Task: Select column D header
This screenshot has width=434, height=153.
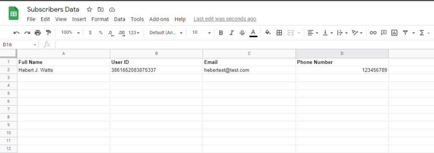Action: click(x=342, y=54)
